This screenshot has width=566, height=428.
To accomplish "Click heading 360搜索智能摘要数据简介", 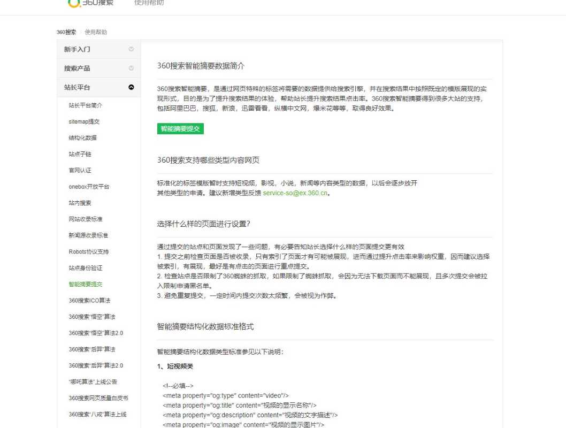I will (201, 66).
